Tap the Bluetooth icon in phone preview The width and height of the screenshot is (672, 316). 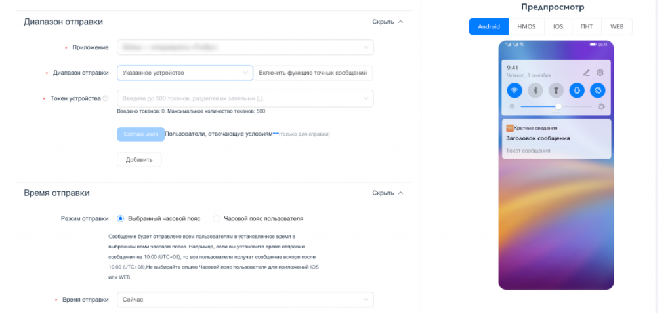click(535, 90)
